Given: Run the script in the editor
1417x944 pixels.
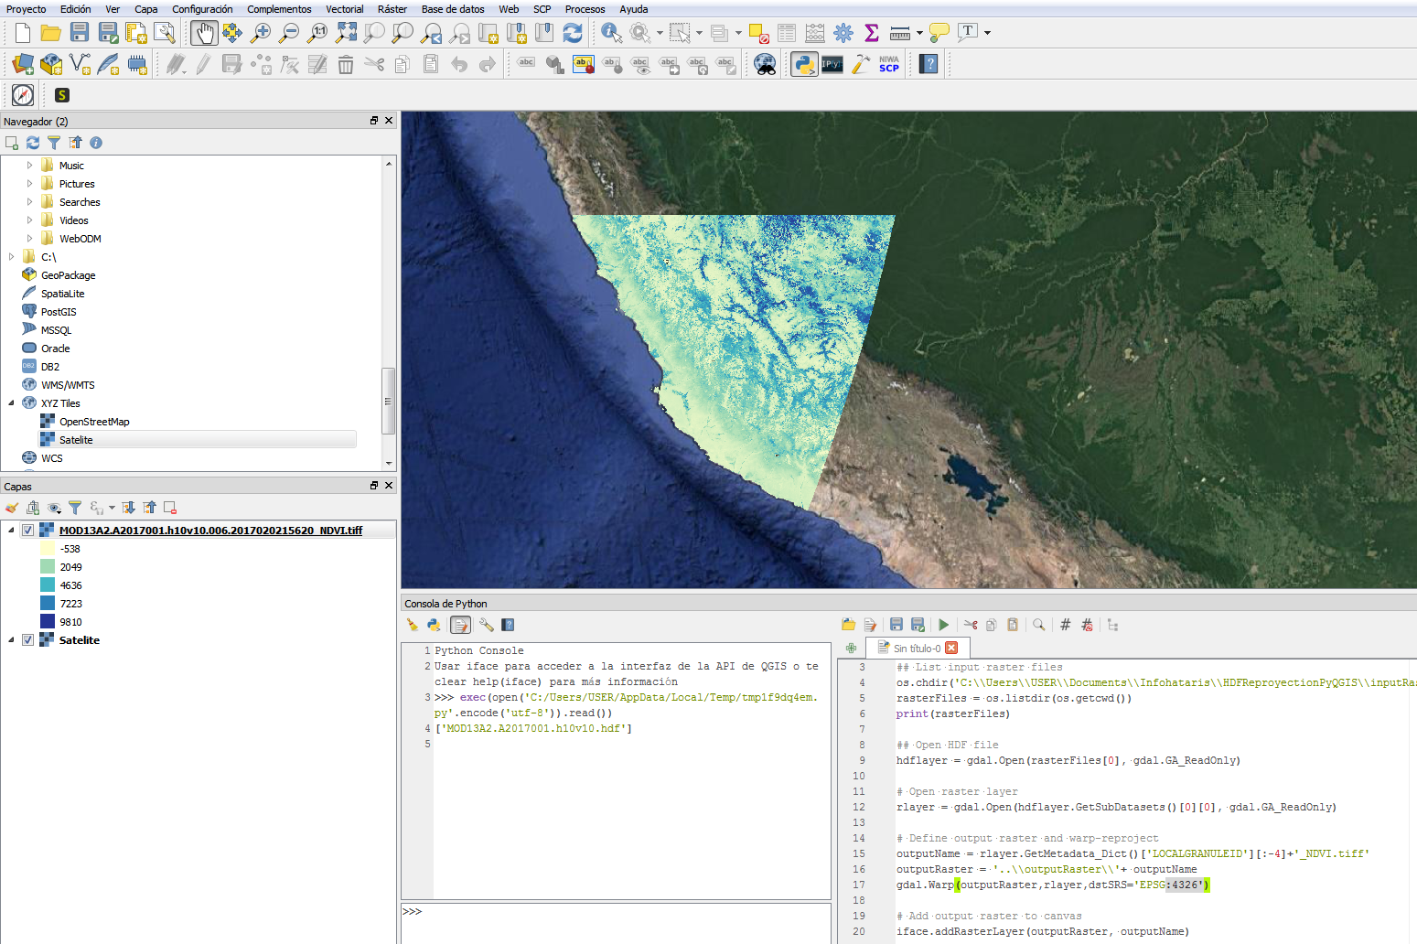Looking at the screenshot, I should [943, 625].
